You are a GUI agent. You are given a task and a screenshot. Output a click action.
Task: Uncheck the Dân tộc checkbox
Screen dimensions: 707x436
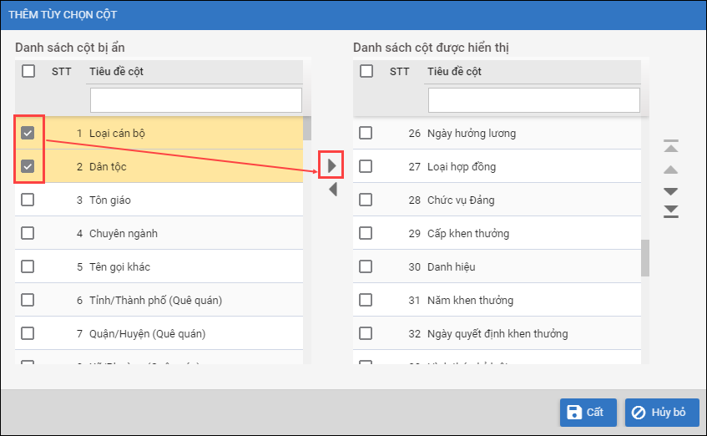coord(28,166)
